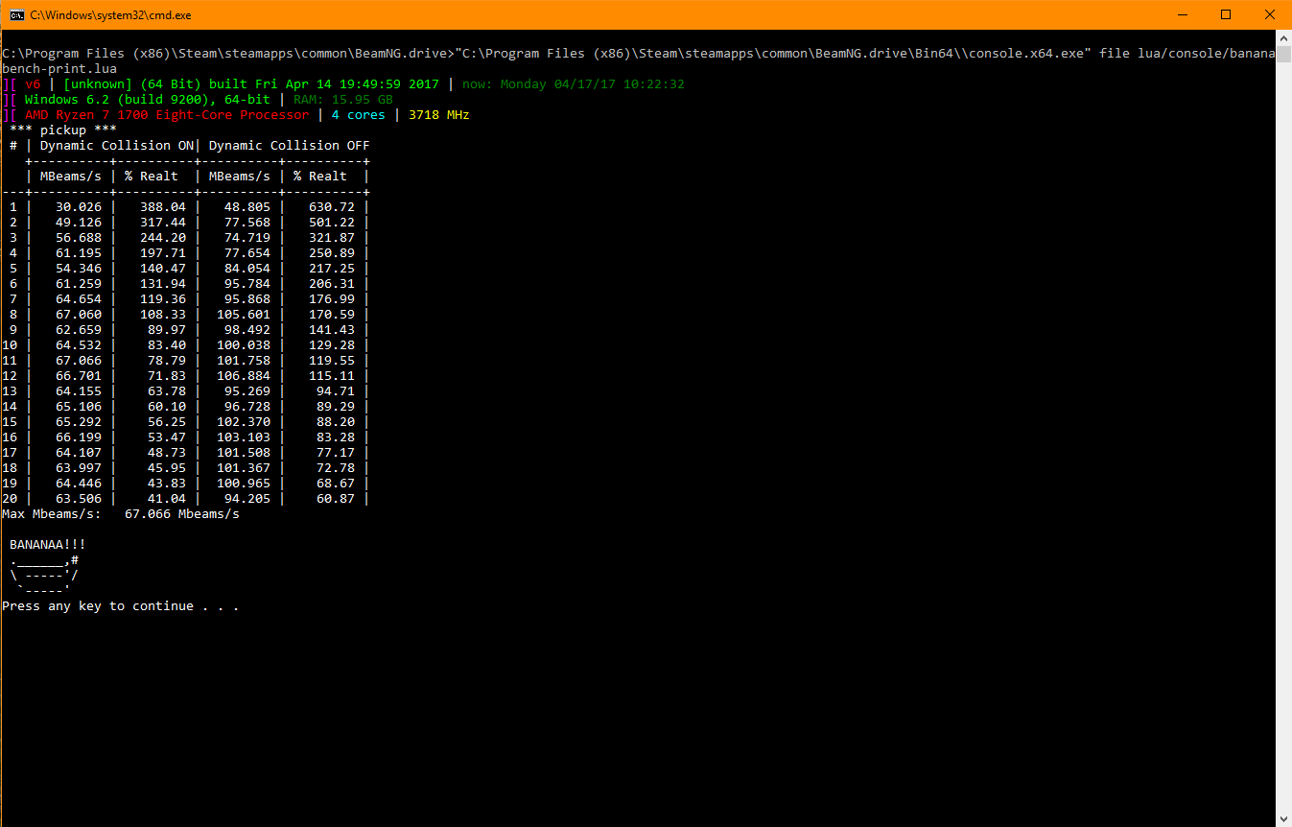This screenshot has width=1292, height=827.
Task: Maximize the cmd.exe window
Action: click(1225, 14)
